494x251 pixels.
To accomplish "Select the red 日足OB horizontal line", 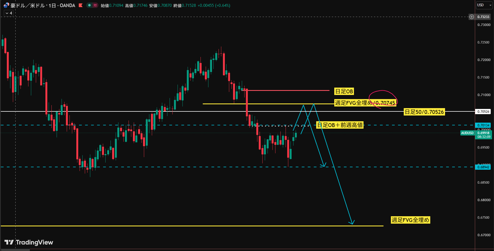I will click(287, 90).
